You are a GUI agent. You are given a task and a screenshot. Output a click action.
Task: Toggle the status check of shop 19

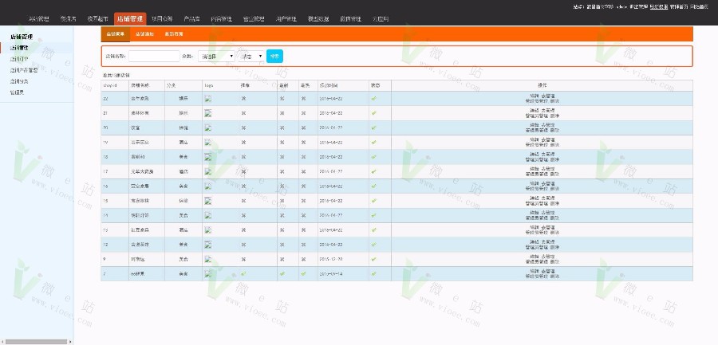pyautogui.click(x=373, y=143)
